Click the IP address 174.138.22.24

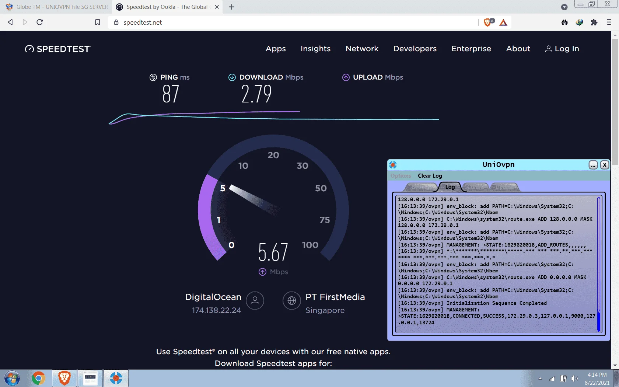(216, 310)
